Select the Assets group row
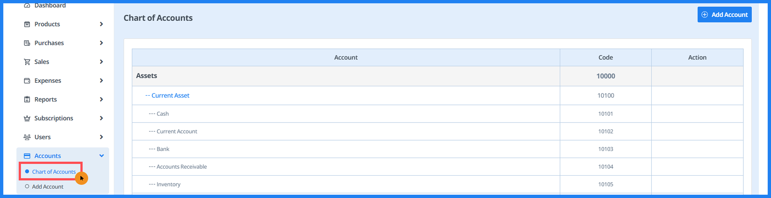This screenshot has height=198, width=771. (x=438, y=76)
